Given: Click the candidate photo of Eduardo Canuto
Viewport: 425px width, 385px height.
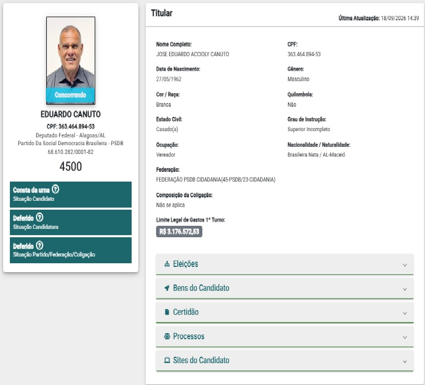Looking at the screenshot, I should coord(70,60).
